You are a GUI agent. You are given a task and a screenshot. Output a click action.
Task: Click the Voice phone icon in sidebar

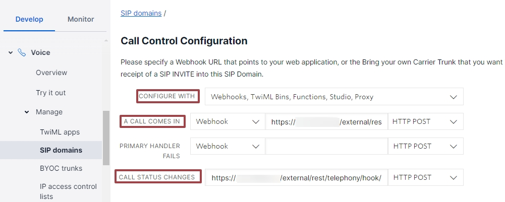coord(22,52)
